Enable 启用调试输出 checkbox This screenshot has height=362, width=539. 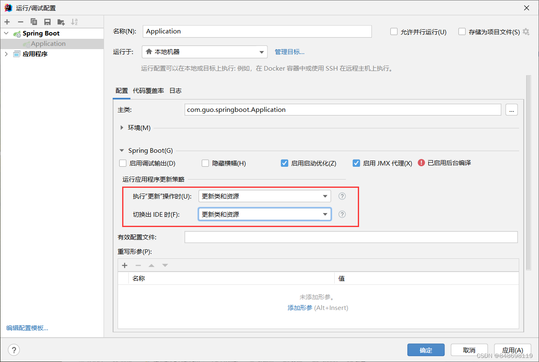coord(123,163)
